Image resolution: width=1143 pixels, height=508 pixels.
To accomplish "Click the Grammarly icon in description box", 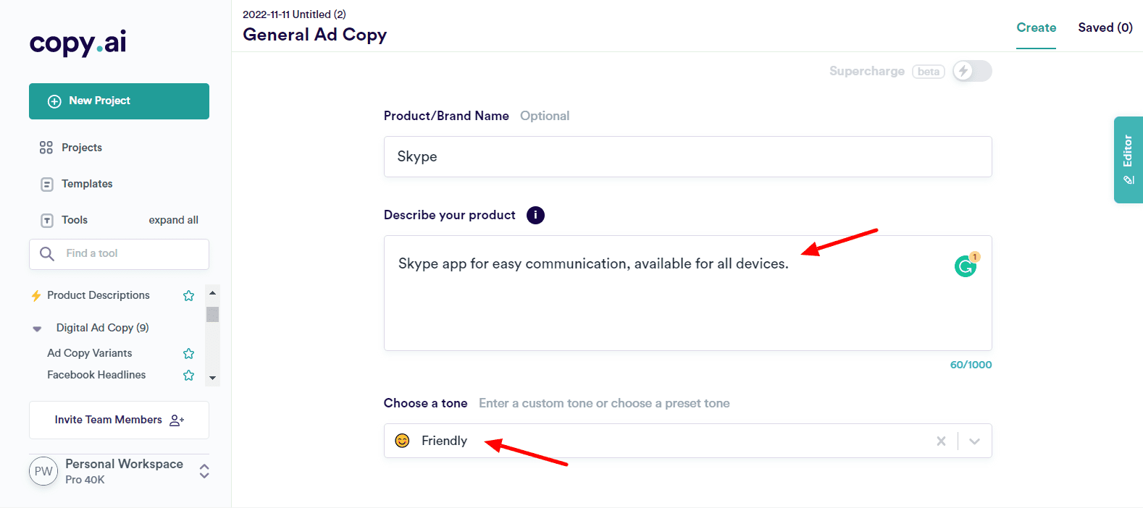I will (x=965, y=266).
